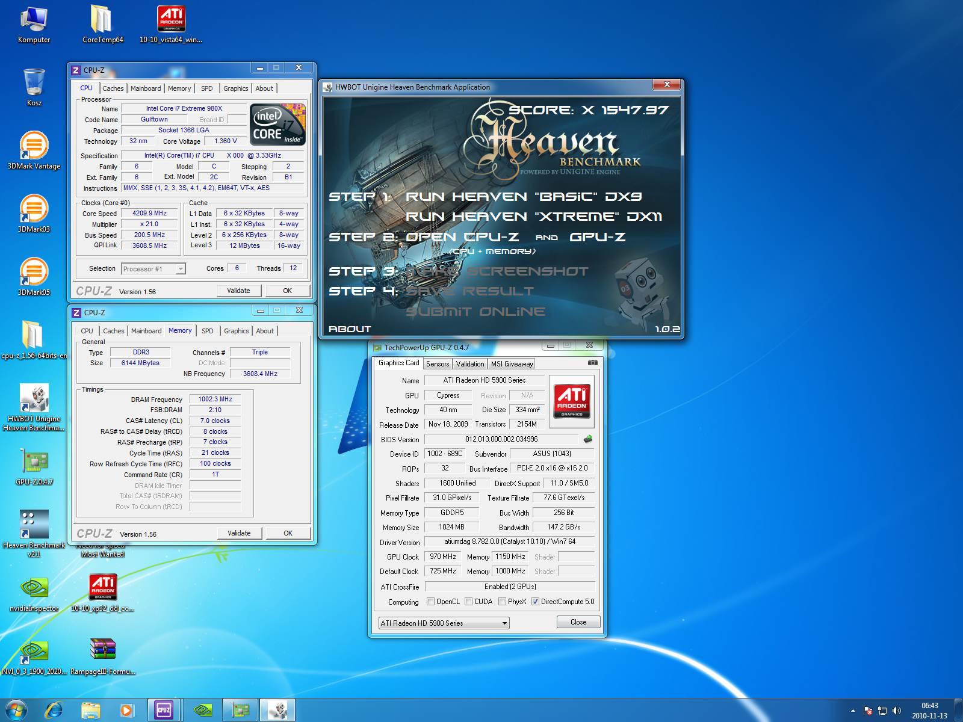The image size is (963, 722).
Task: Open Windows Media Player from the taskbar
Action: (x=126, y=710)
